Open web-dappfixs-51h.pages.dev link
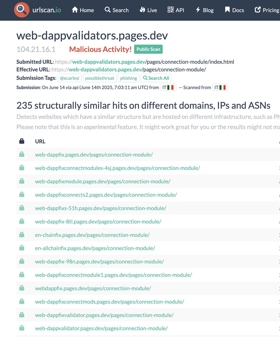Viewport: 280px width, 337px height. (101, 208)
